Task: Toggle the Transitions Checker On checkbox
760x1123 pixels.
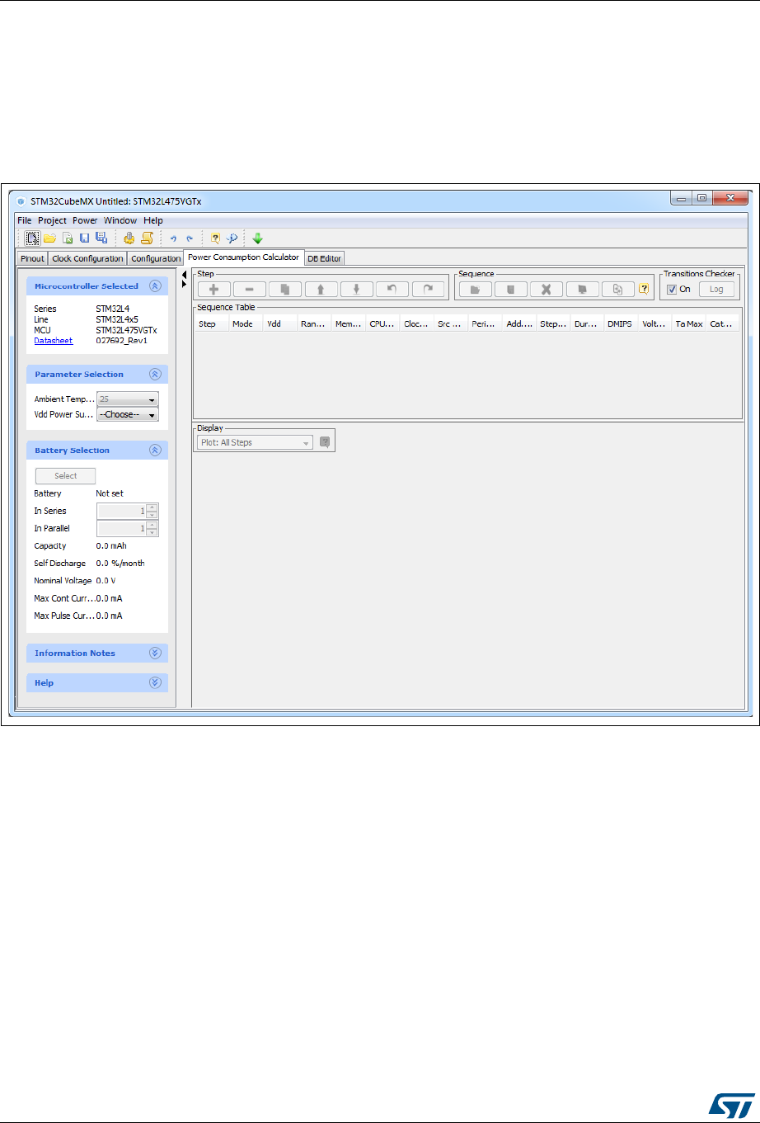Action: pyautogui.click(x=672, y=290)
